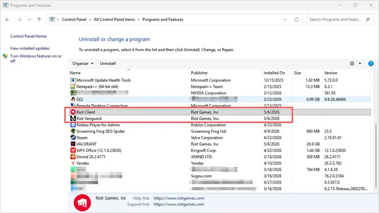Screen dimensions: 379x213
Task: Select the Riot Vanguard program name
Action: tap(89, 119)
